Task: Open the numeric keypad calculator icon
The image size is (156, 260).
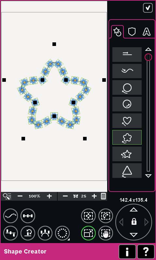Action: tap(103, 196)
